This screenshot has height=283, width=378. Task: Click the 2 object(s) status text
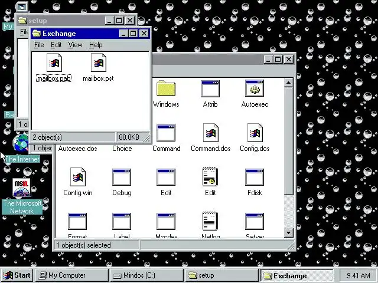[47, 137]
